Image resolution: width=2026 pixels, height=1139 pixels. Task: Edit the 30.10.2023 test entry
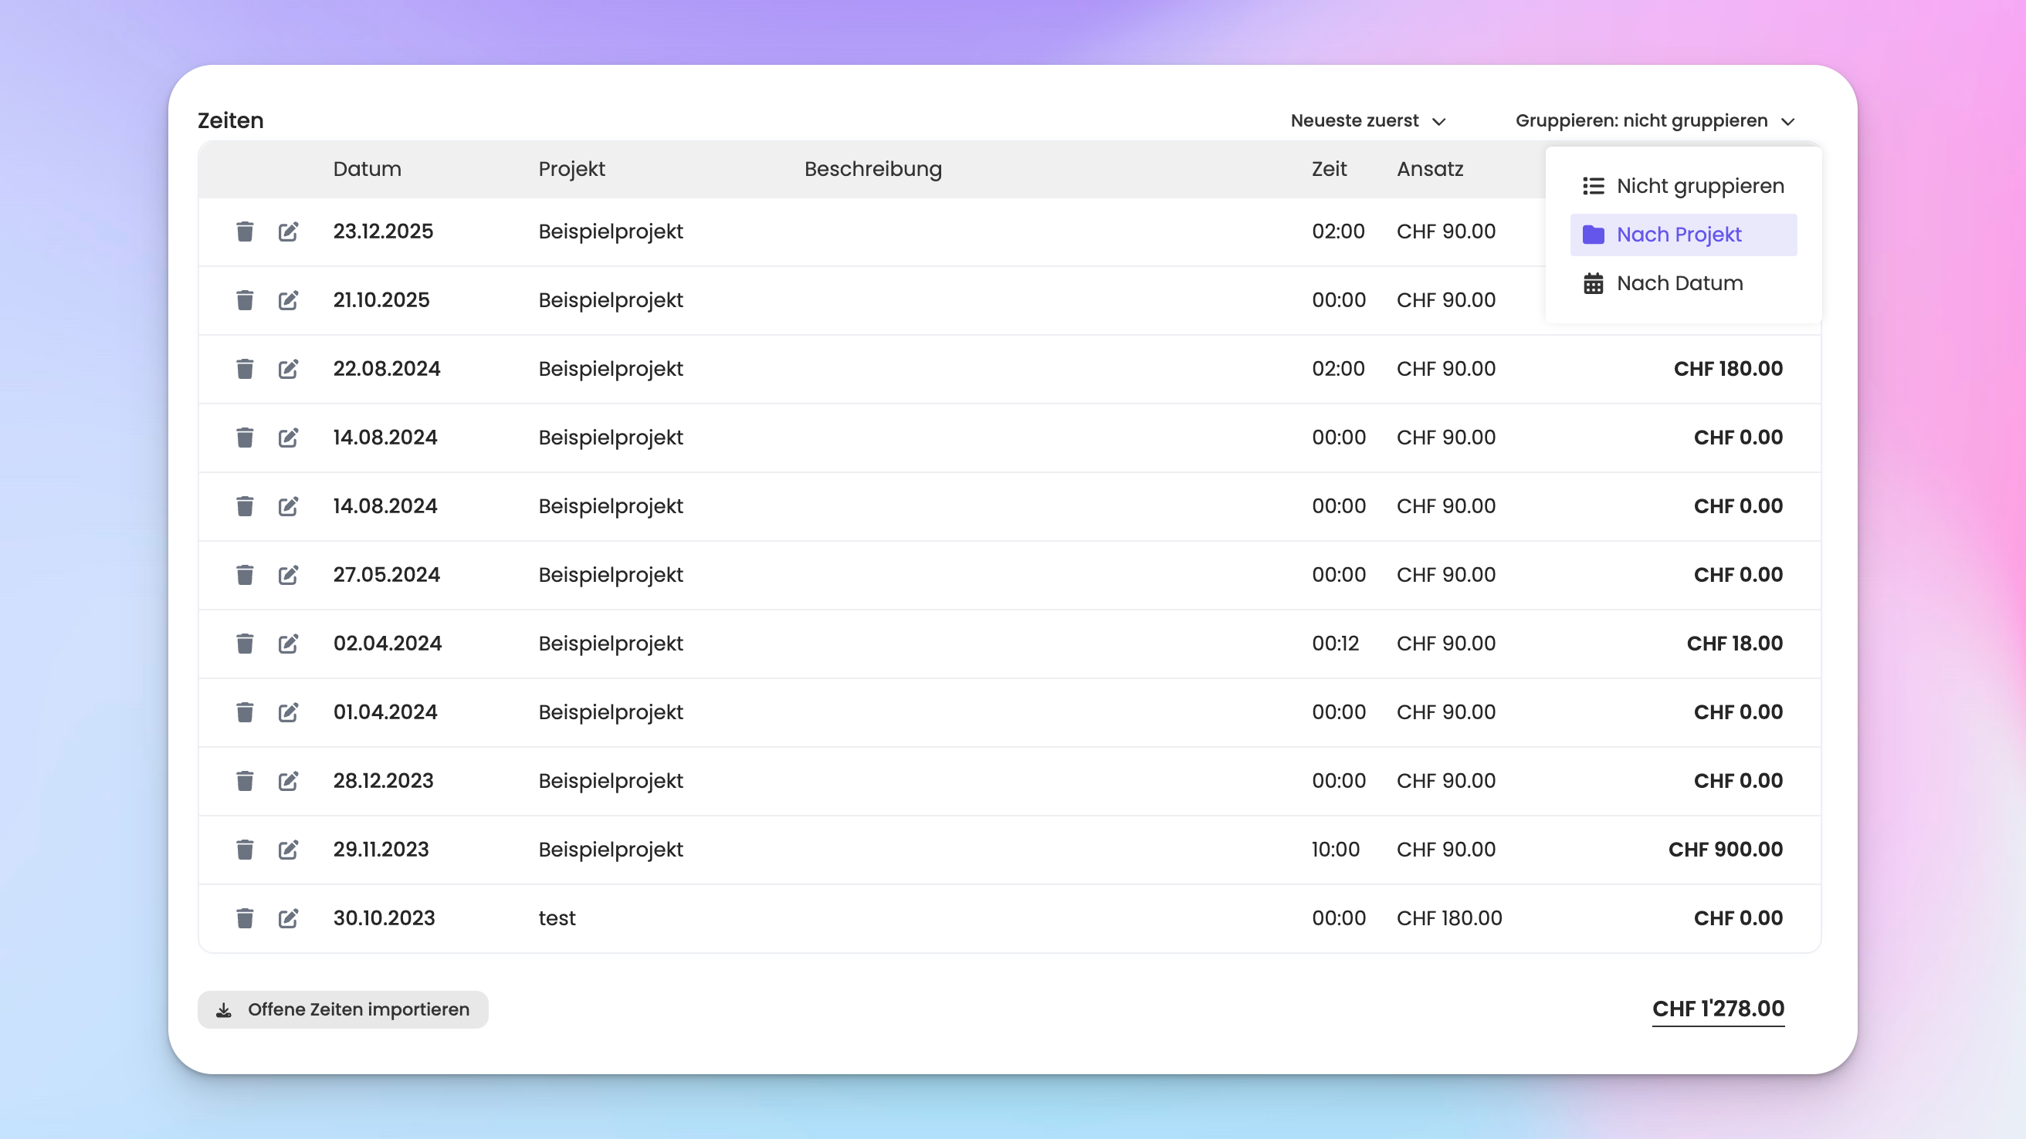coord(288,918)
